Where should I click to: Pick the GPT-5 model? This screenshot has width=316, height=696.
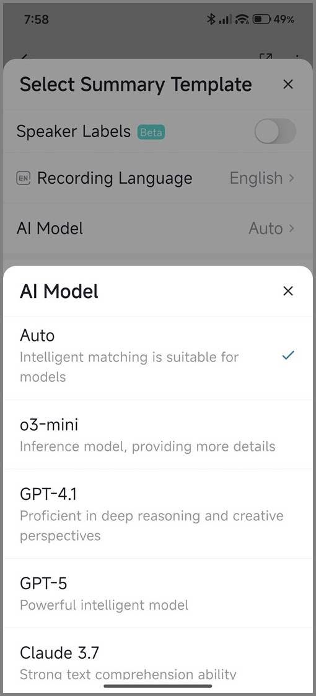(158, 593)
